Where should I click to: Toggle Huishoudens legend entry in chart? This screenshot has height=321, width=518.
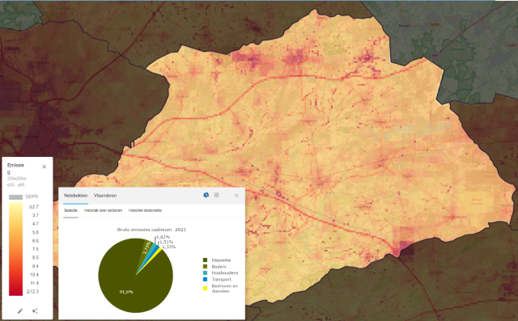click(220, 272)
